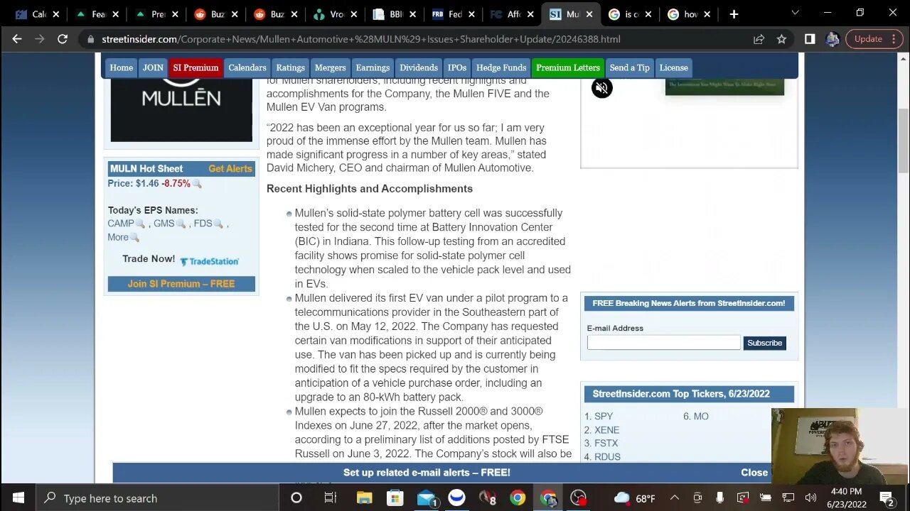910x511 pixels.
Task: Open SI Premium nav item
Action: [x=196, y=67]
